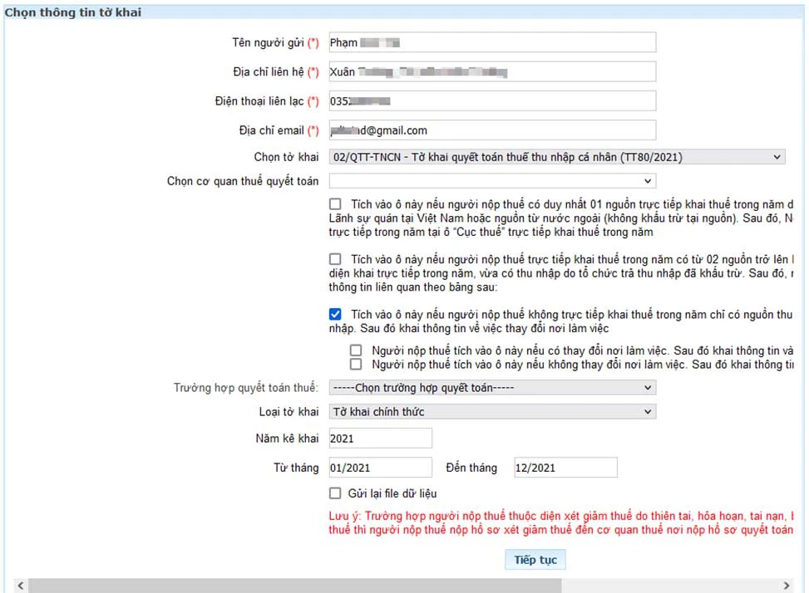The image size is (809, 593).
Task: Check the "có thay đổi nơi làm việc" checkbox
Action: (x=356, y=351)
